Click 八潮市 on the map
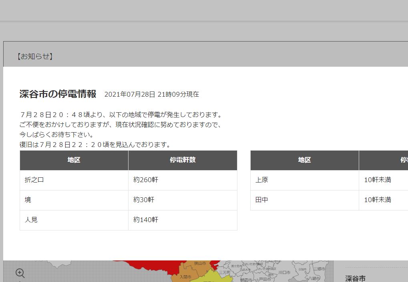The height and width of the screenshot is (282, 408). coord(314,278)
